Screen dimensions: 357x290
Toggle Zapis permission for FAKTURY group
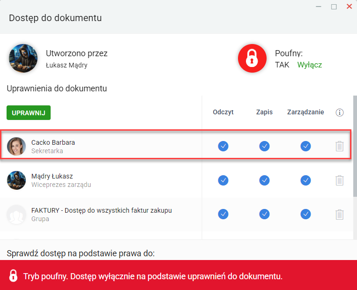point(264,214)
